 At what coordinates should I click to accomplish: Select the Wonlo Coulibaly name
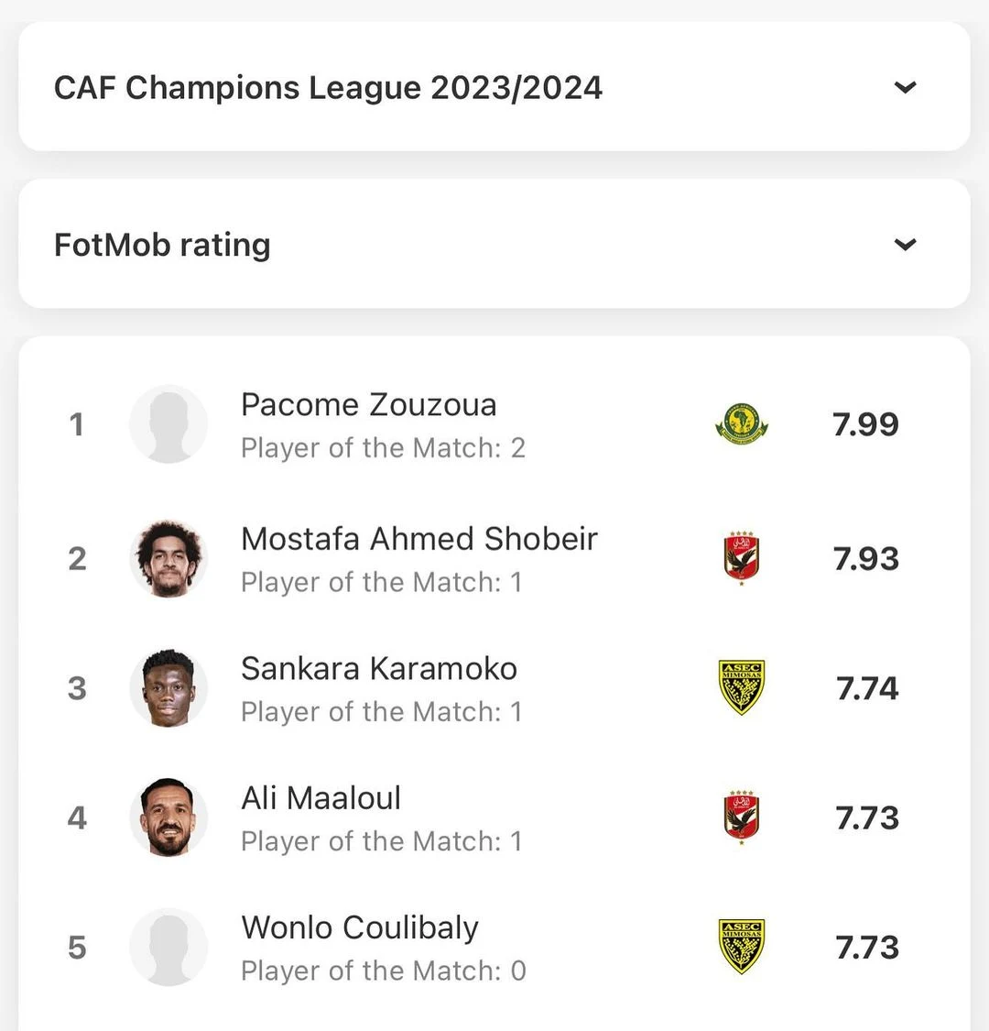(360, 927)
